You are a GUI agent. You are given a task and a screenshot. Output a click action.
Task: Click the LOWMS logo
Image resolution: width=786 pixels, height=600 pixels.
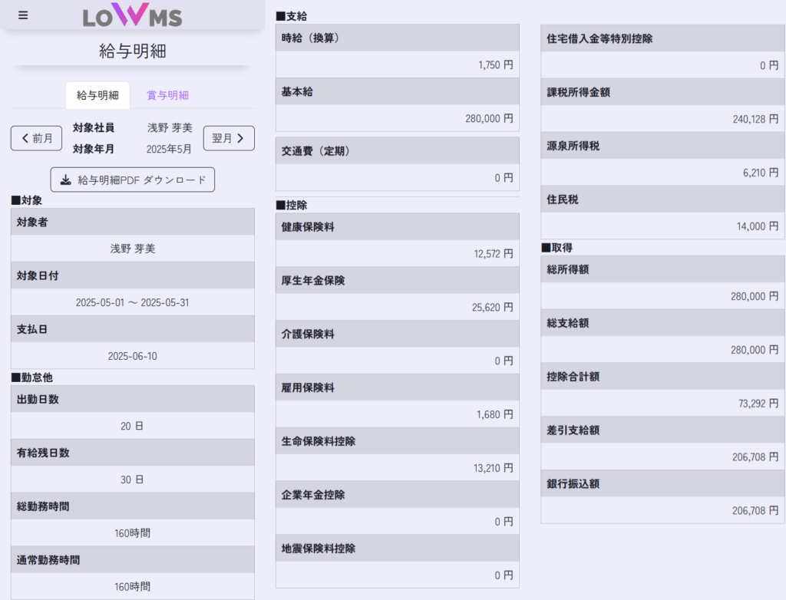132,15
